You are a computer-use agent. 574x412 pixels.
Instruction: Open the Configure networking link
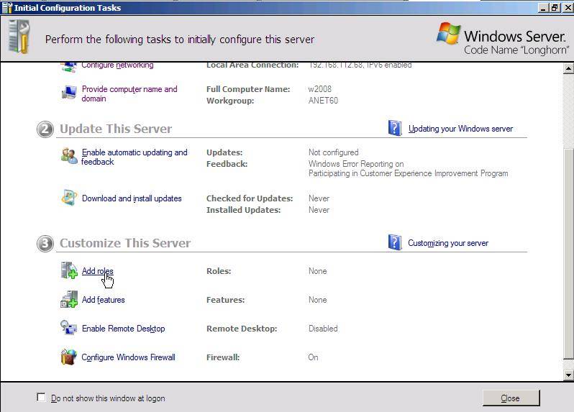pyautogui.click(x=117, y=65)
